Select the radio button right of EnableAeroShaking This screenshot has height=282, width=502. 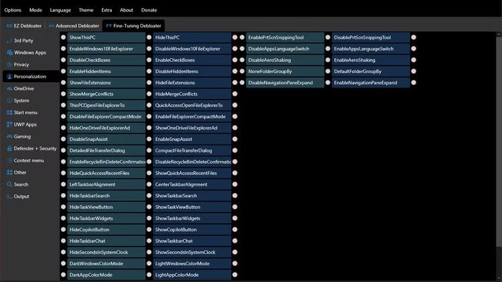tap(414, 60)
